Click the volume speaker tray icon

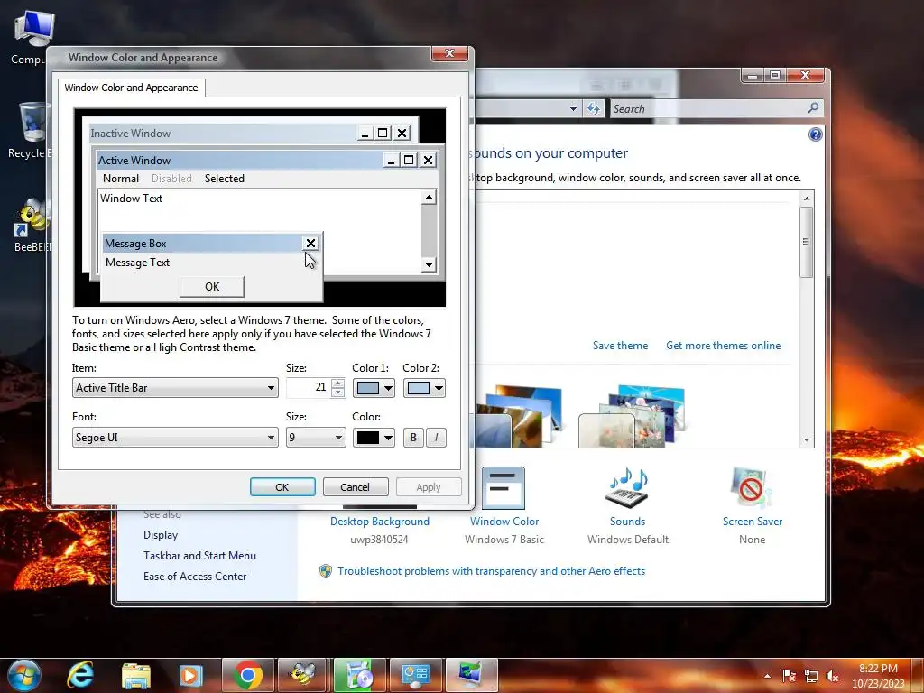pyautogui.click(x=833, y=676)
